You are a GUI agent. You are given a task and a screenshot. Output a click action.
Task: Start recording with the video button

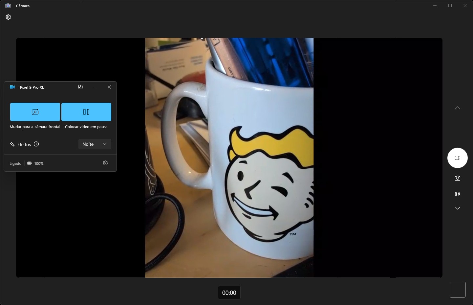(x=457, y=158)
